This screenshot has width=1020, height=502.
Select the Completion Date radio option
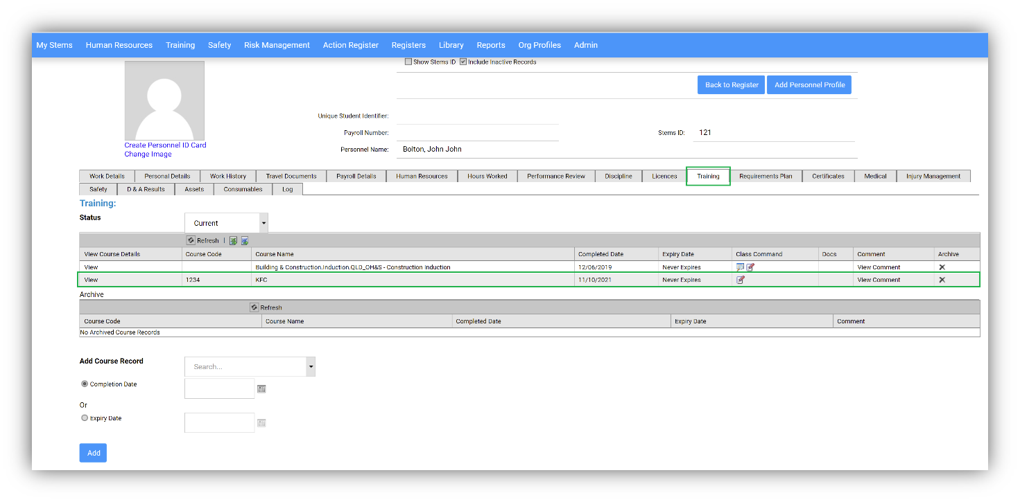point(85,384)
